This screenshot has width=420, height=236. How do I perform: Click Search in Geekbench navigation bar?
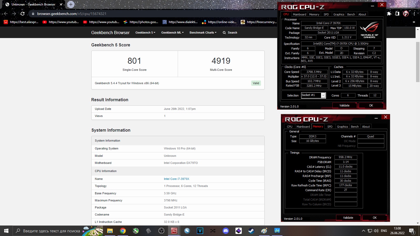pyautogui.click(x=230, y=33)
